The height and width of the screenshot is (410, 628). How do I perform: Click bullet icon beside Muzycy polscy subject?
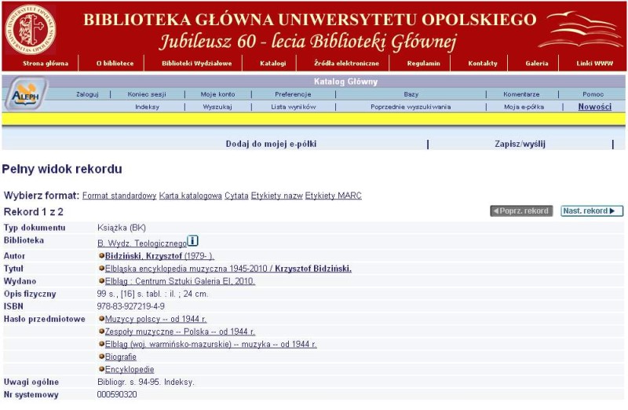click(x=101, y=319)
